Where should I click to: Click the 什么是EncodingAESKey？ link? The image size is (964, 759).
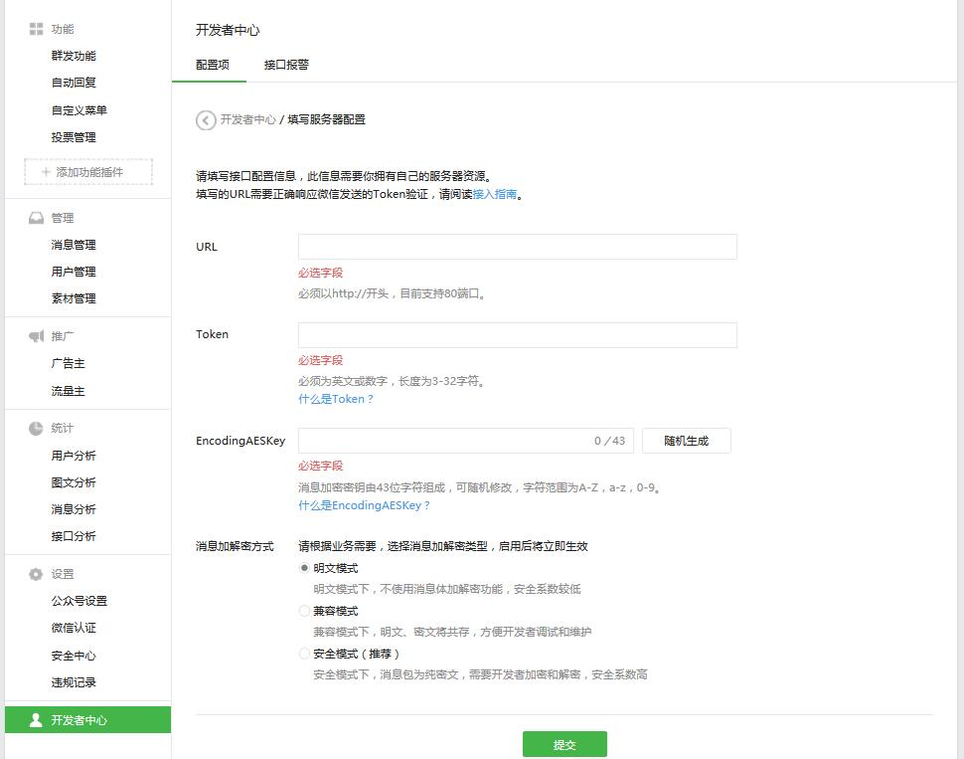[364, 505]
